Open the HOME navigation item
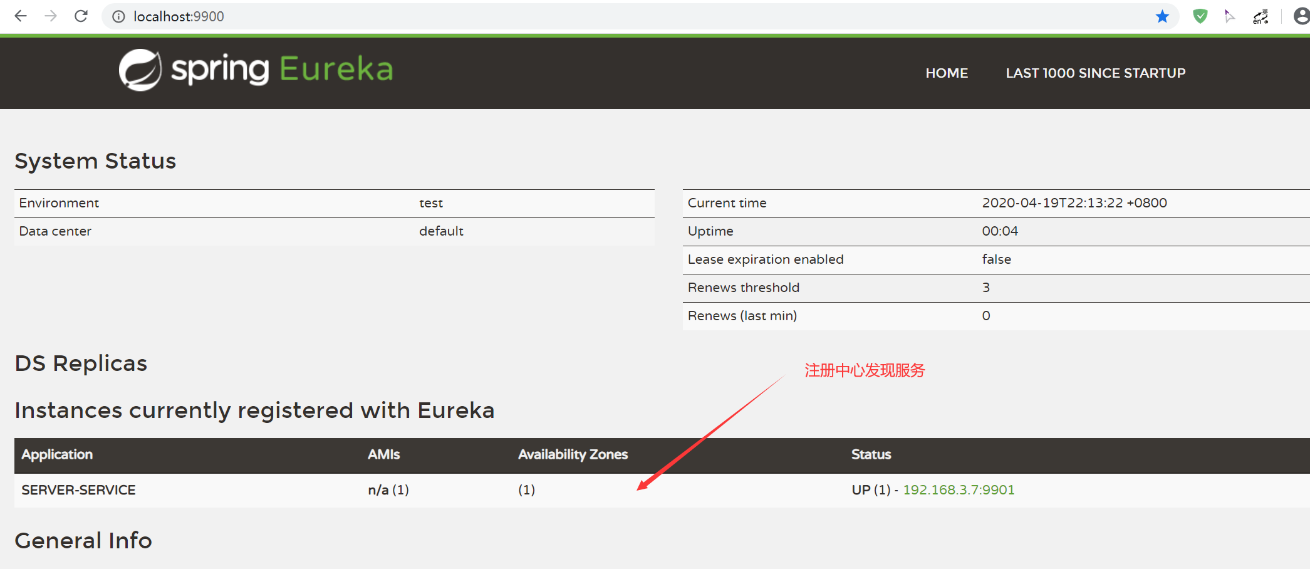Image resolution: width=1310 pixels, height=569 pixels. point(947,73)
